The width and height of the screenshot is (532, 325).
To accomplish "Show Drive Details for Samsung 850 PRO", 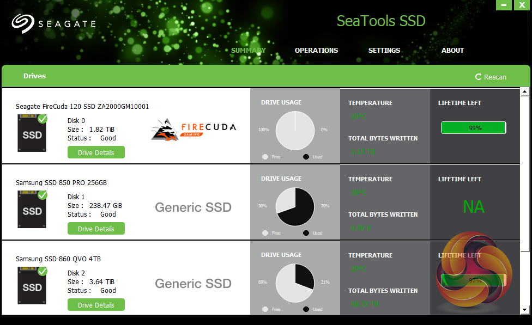I will [96, 229].
